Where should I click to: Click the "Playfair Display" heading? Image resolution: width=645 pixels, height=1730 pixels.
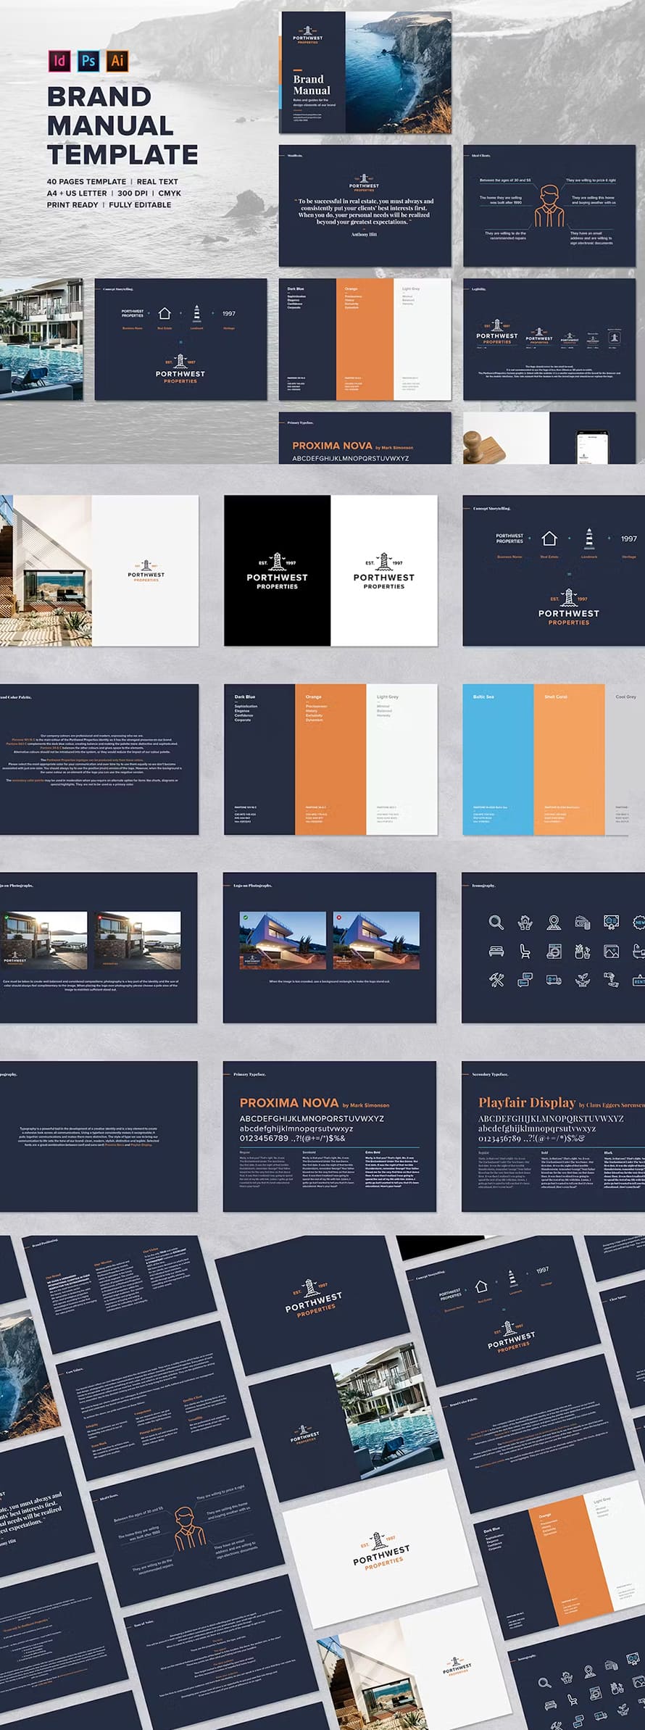click(x=527, y=1102)
